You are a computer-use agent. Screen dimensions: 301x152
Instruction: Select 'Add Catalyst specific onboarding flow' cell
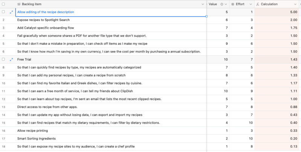coord(111,28)
